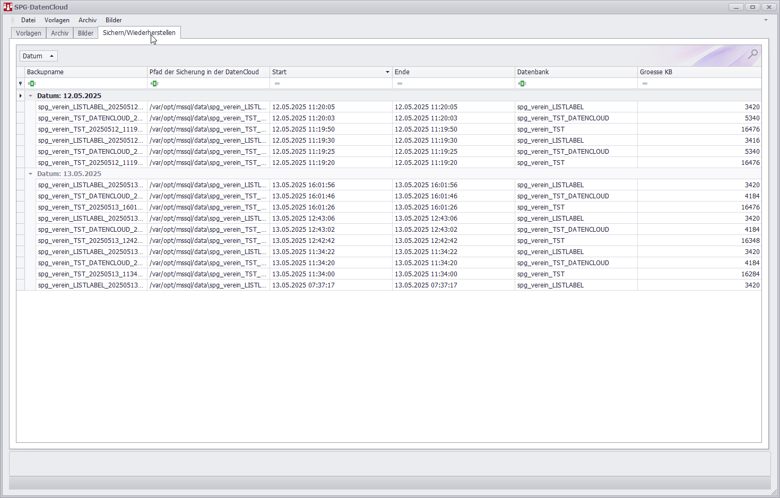Click the Datum grouping chip
780x498 pixels.
point(38,56)
